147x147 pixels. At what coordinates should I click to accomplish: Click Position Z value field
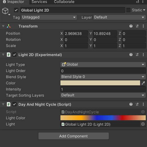point(134,33)
